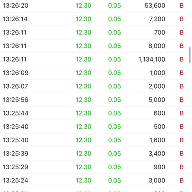This screenshot has width=192, height=192.
Task: Select the 13:25:24 trade row
Action: pyautogui.click(x=96, y=180)
